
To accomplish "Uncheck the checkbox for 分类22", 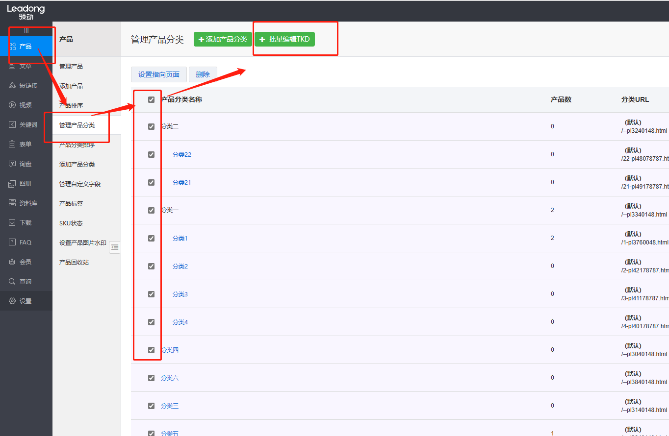I will (x=151, y=154).
